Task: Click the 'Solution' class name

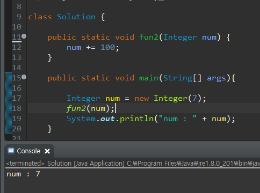Action: [76, 17]
